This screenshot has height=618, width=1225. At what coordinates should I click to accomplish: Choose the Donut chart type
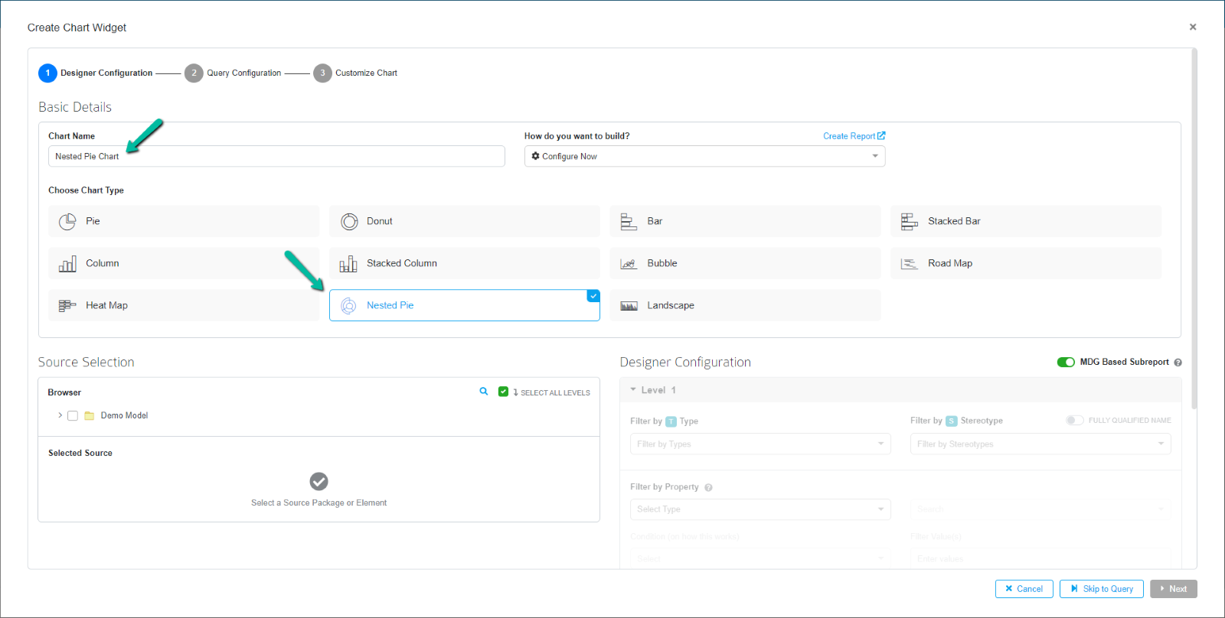(x=465, y=221)
